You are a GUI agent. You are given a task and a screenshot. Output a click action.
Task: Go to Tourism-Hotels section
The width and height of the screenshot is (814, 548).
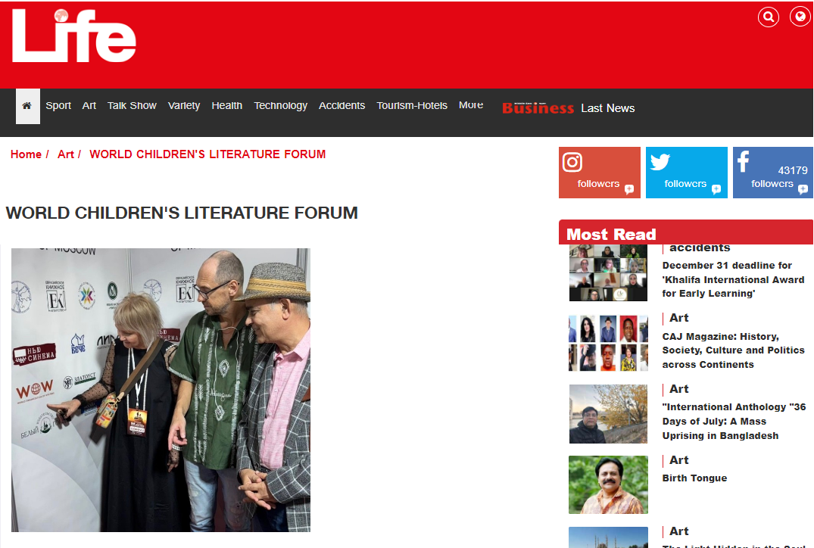click(x=412, y=105)
